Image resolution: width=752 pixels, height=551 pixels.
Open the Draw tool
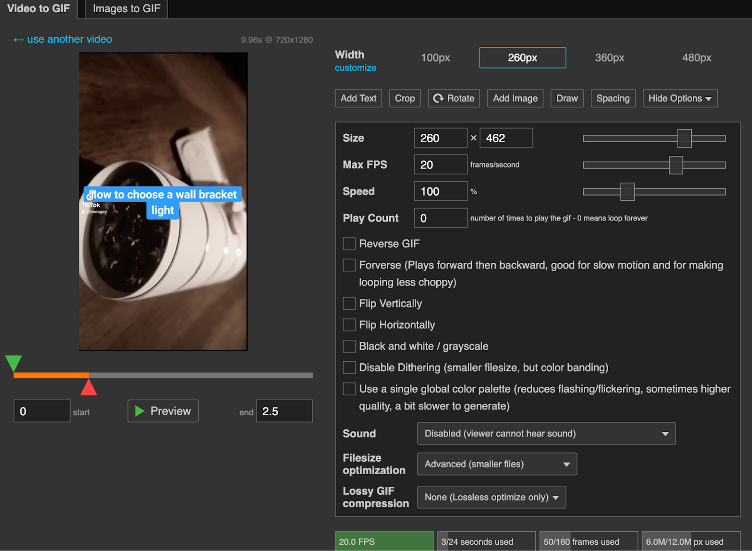tap(567, 98)
